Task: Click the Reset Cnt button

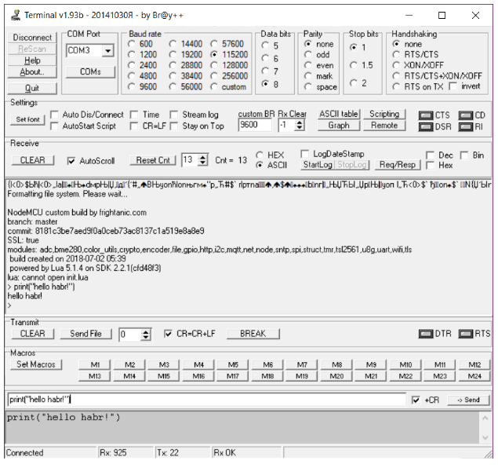Action: (x=153, y=160)
